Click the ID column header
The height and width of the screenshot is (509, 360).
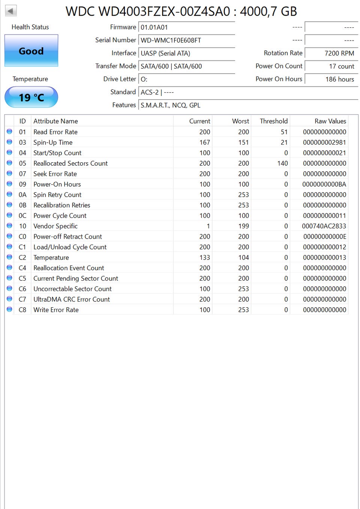point(22,121)
